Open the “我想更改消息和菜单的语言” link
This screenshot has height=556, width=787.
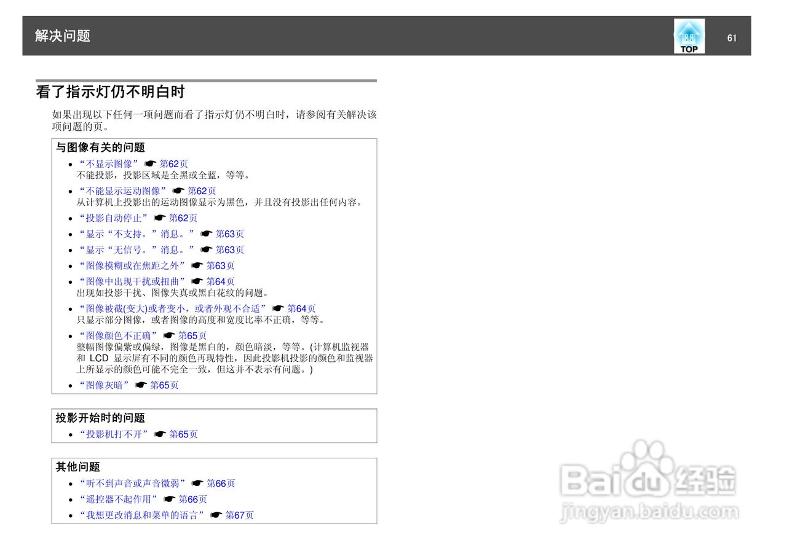142,515
